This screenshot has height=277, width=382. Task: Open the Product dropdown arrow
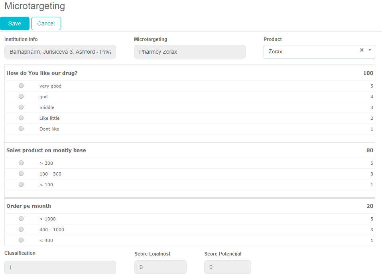(370, 50)
